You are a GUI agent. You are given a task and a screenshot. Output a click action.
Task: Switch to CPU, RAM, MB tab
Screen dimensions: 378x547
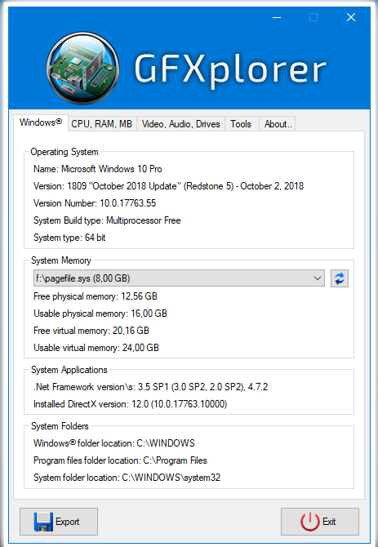tap(102, 124)
